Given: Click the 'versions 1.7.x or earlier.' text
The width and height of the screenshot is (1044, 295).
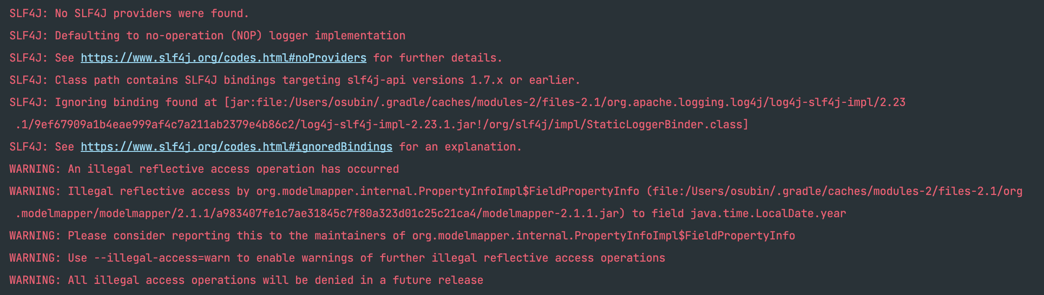Looking at the screenshot, I should 496,80.
